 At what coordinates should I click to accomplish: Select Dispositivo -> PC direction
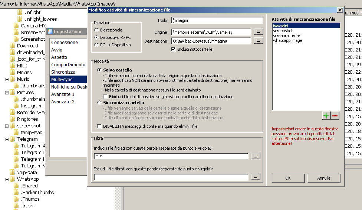pos(113,37)
